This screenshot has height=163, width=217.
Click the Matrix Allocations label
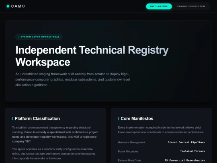pyautogui.click(x=128, y=151)
